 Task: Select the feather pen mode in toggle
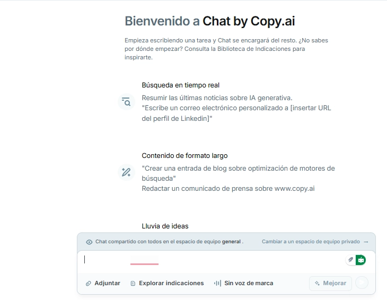point(350,260)
